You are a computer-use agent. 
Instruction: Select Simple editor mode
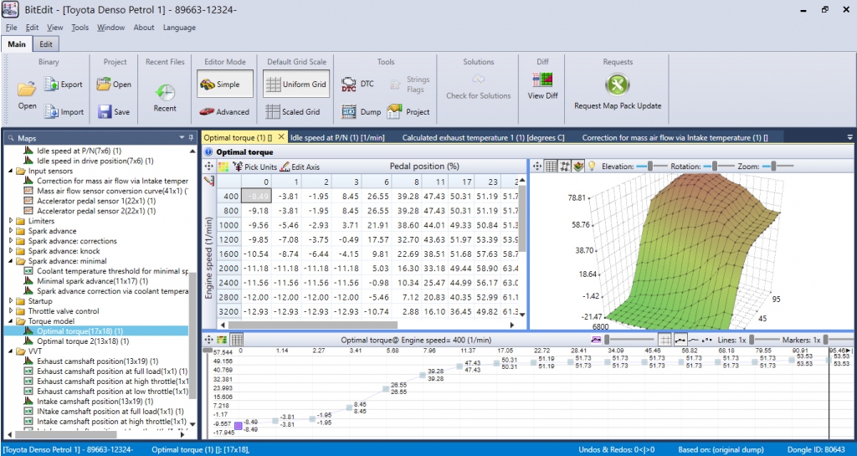(225, 85)
